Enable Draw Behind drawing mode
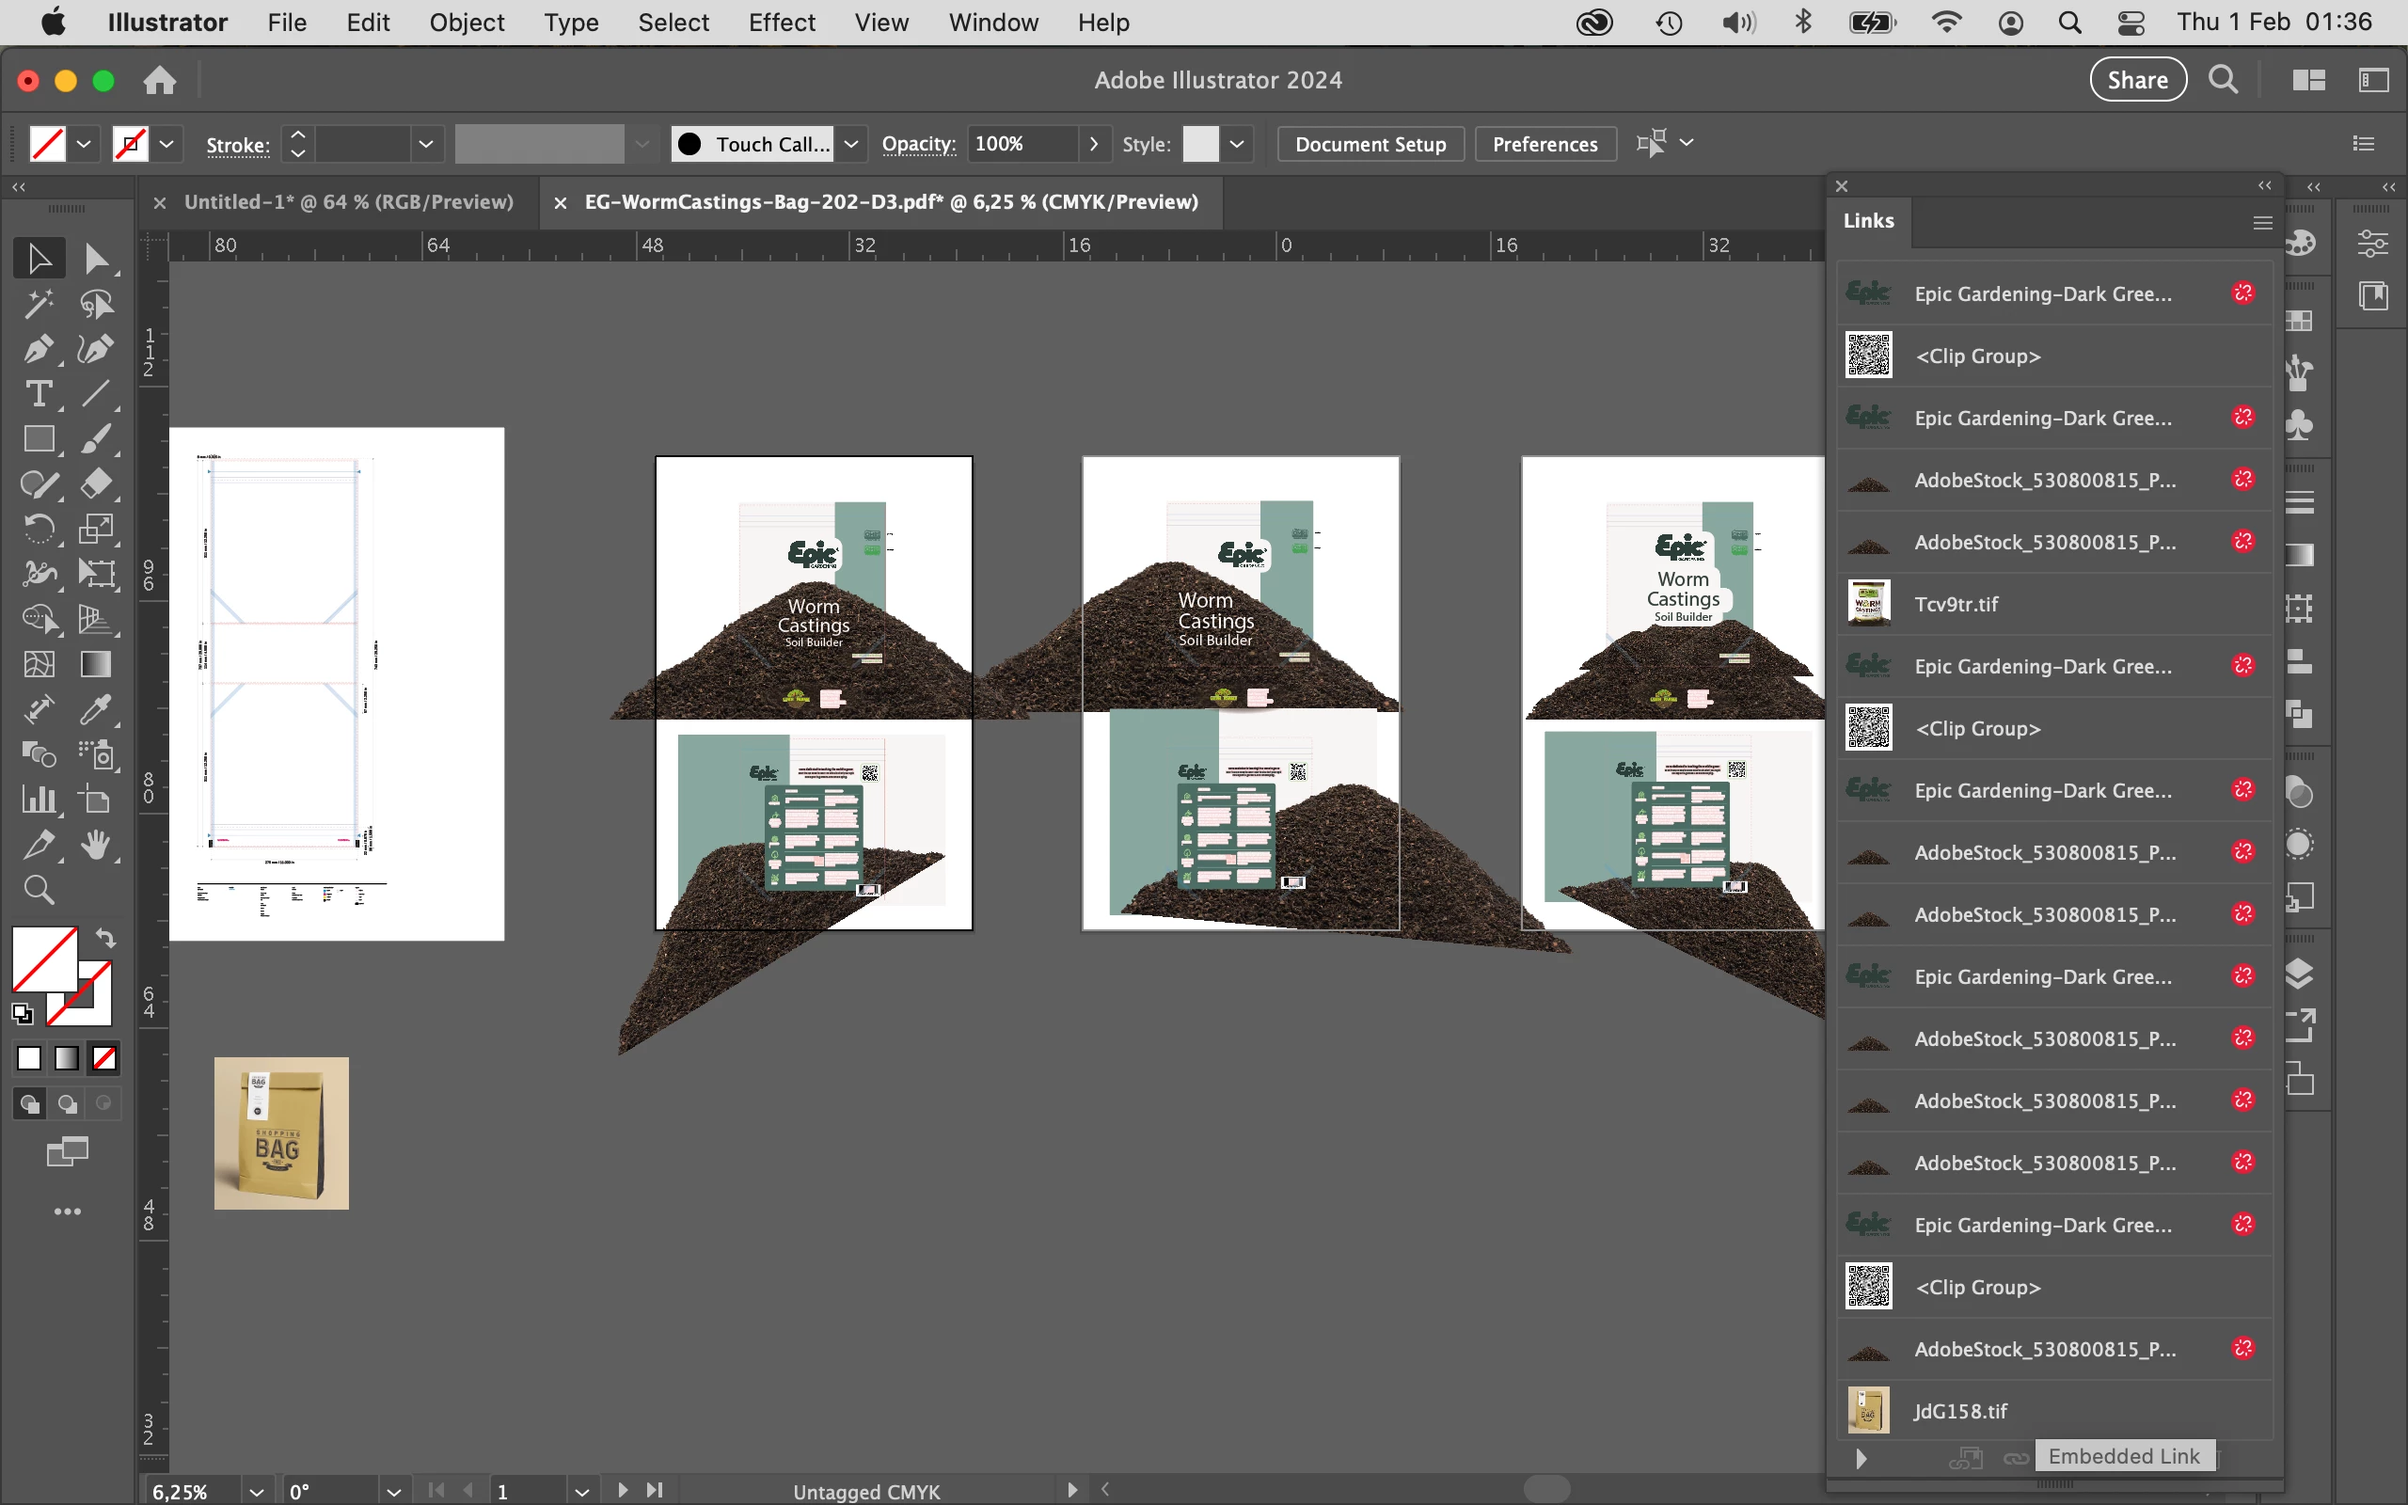Viewport: 2408px width, 1505px height. click(x=67, y=1104)
